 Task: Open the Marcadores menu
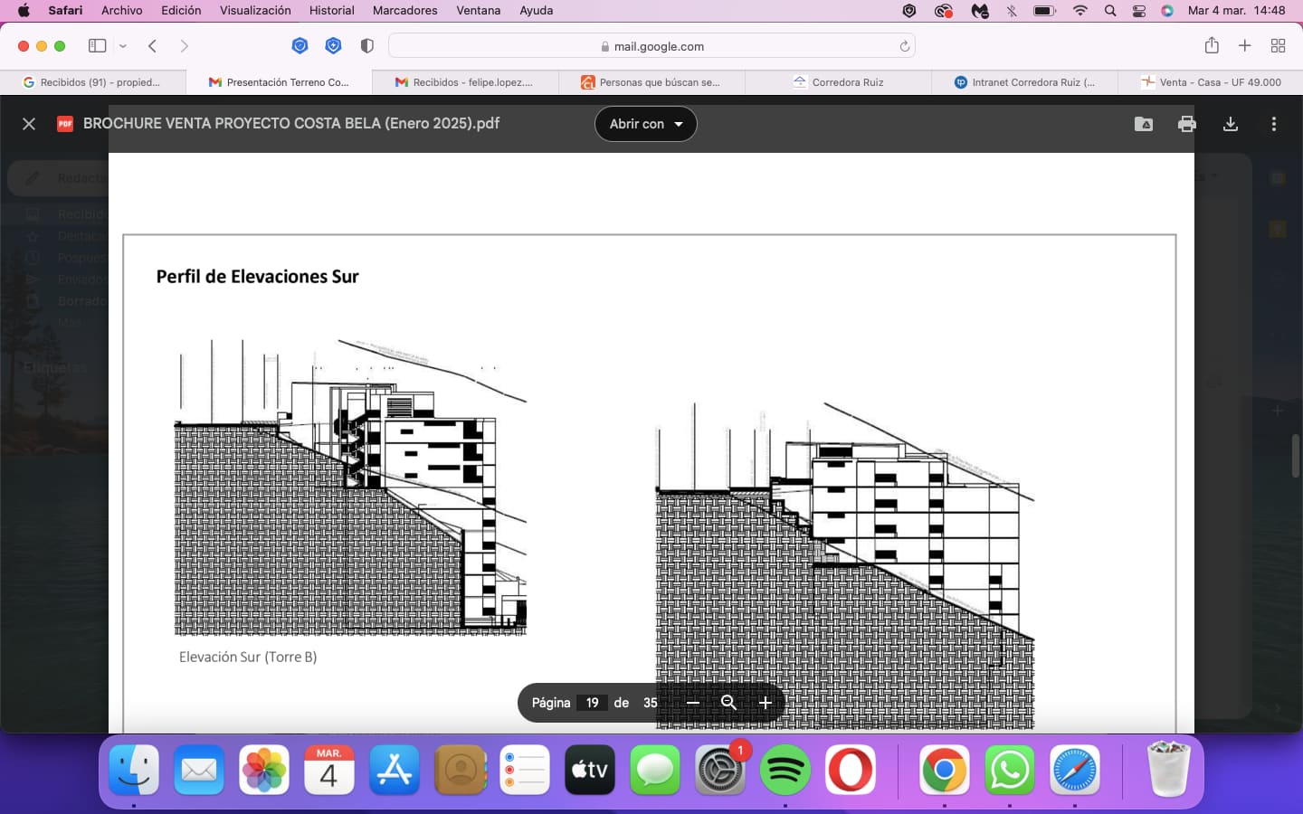[404, 11]
